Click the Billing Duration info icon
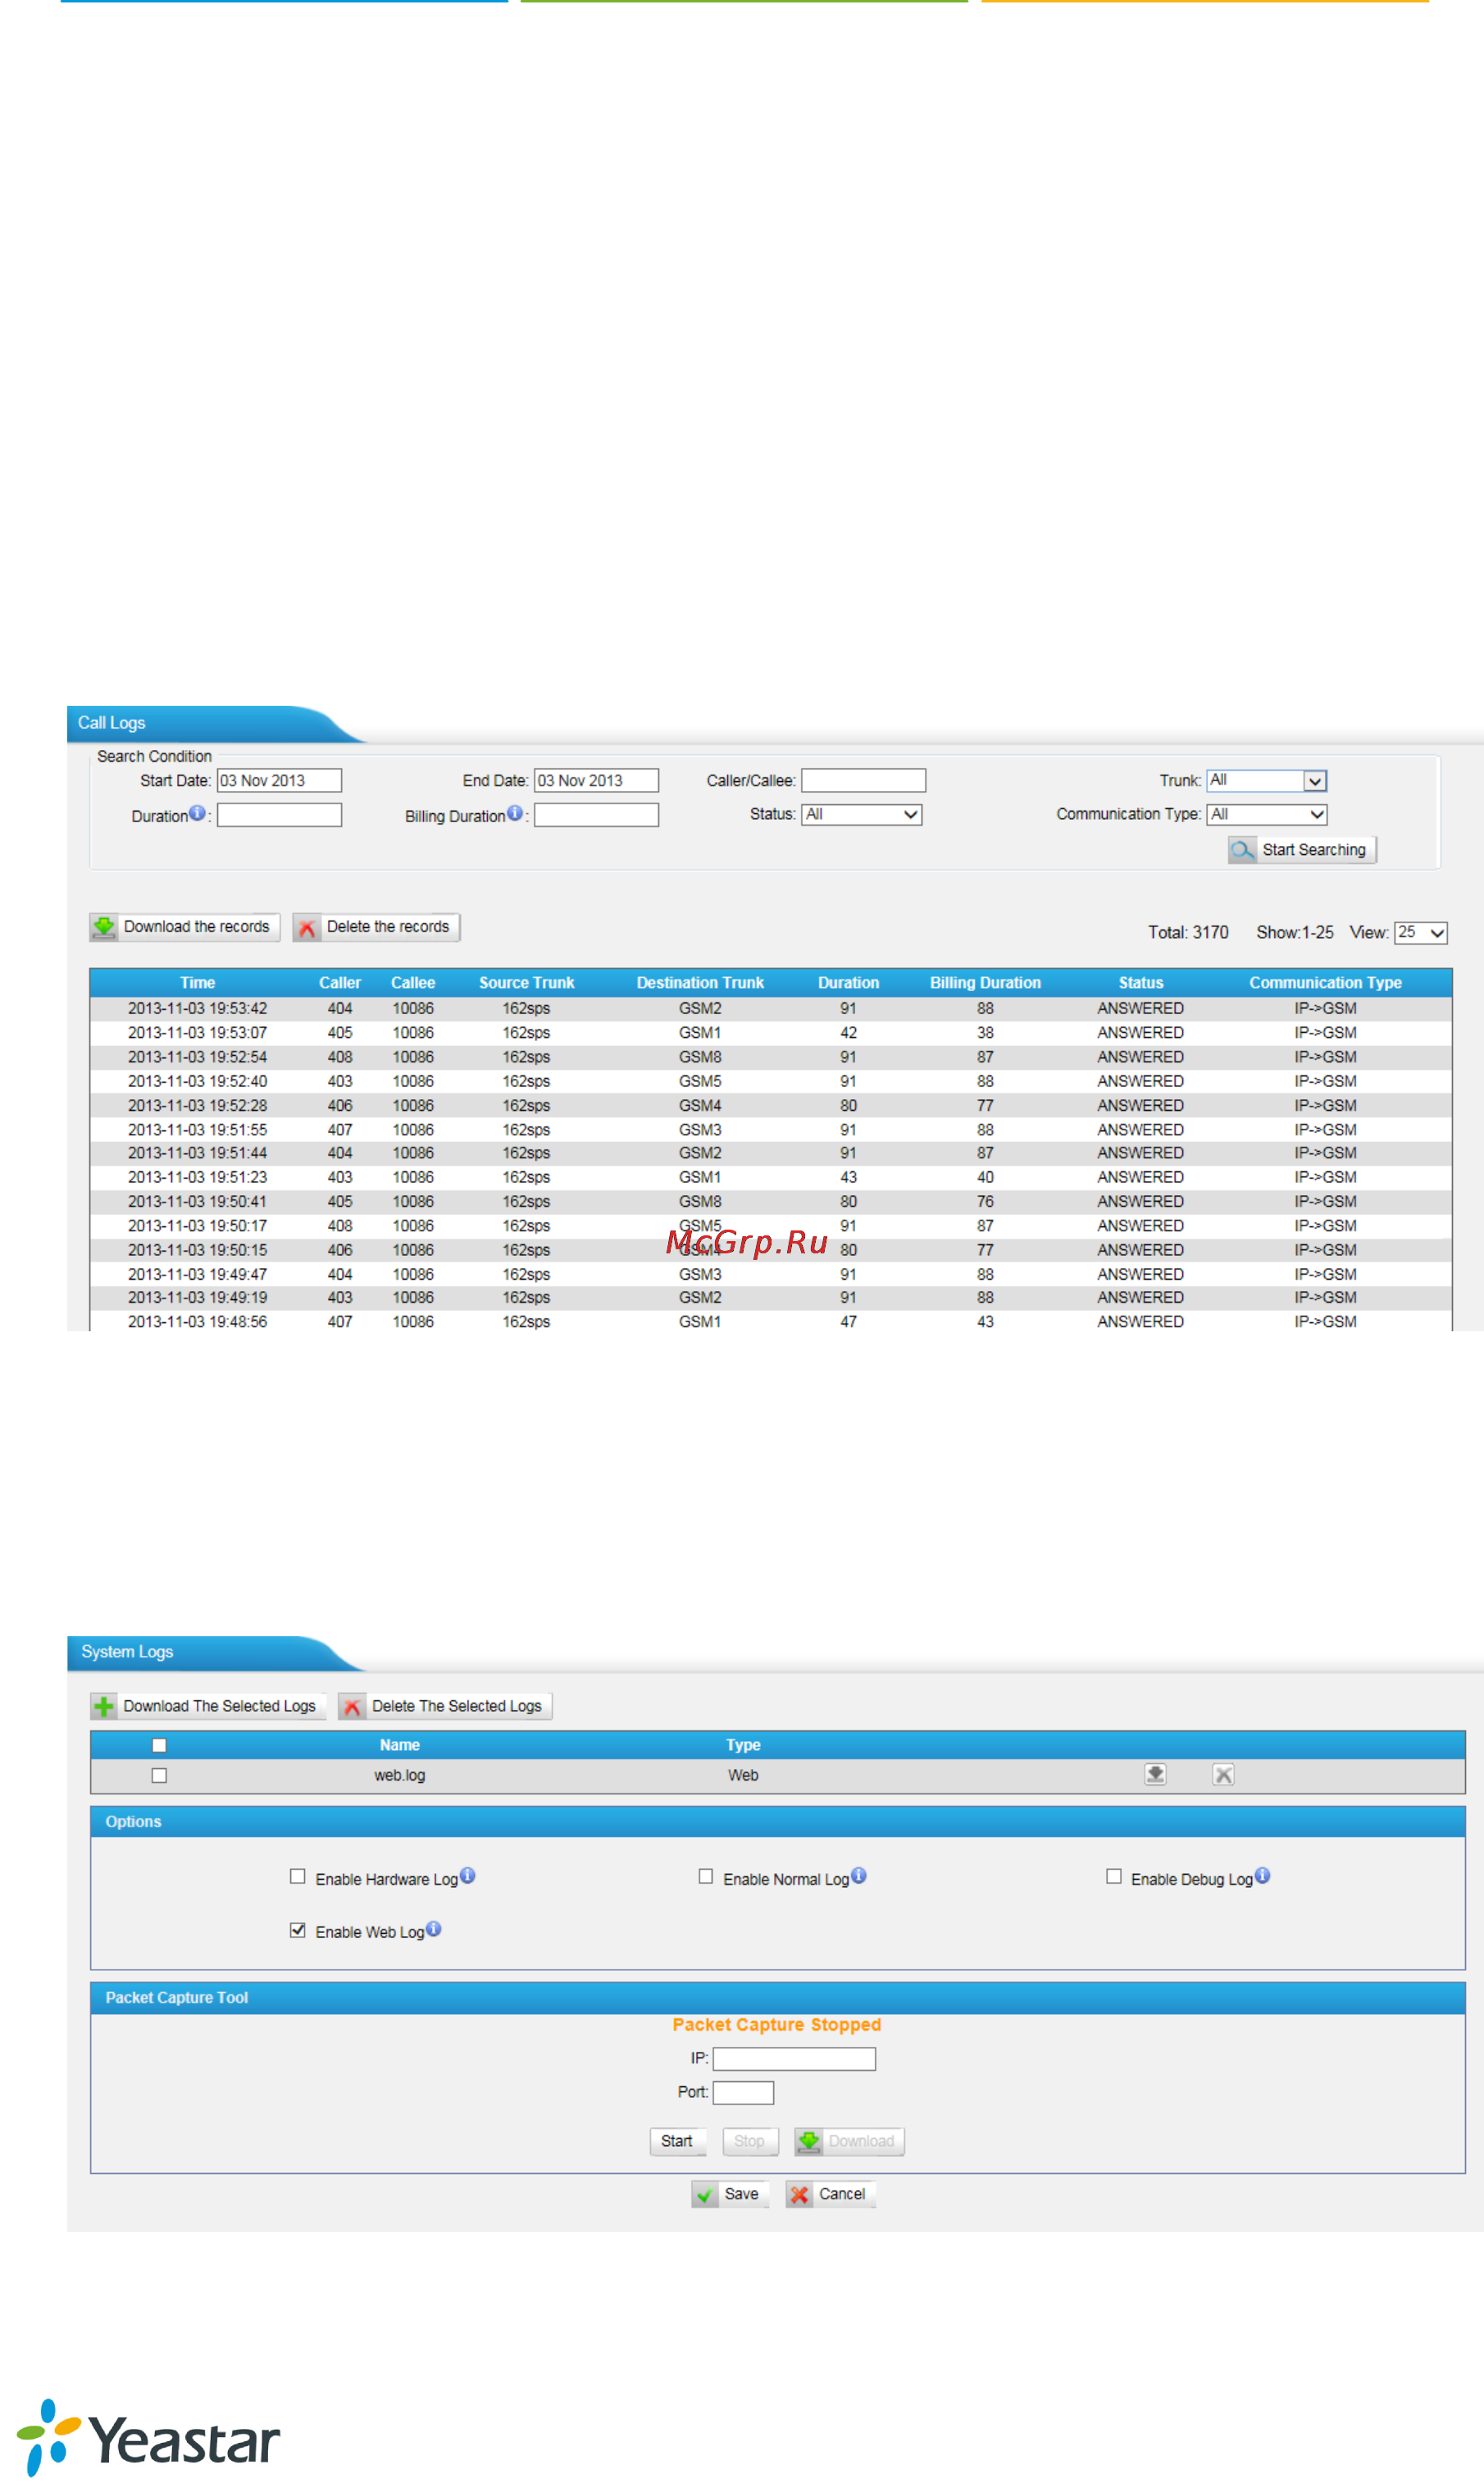The height and width of the screenshot is (2483, 1484). pos(515,814)
